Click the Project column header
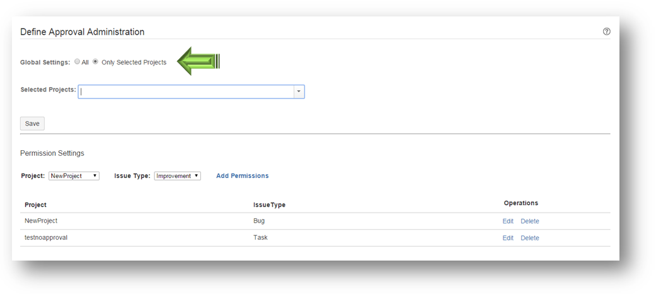The height and width of the screenshot is (294, 656). (35, 205)
